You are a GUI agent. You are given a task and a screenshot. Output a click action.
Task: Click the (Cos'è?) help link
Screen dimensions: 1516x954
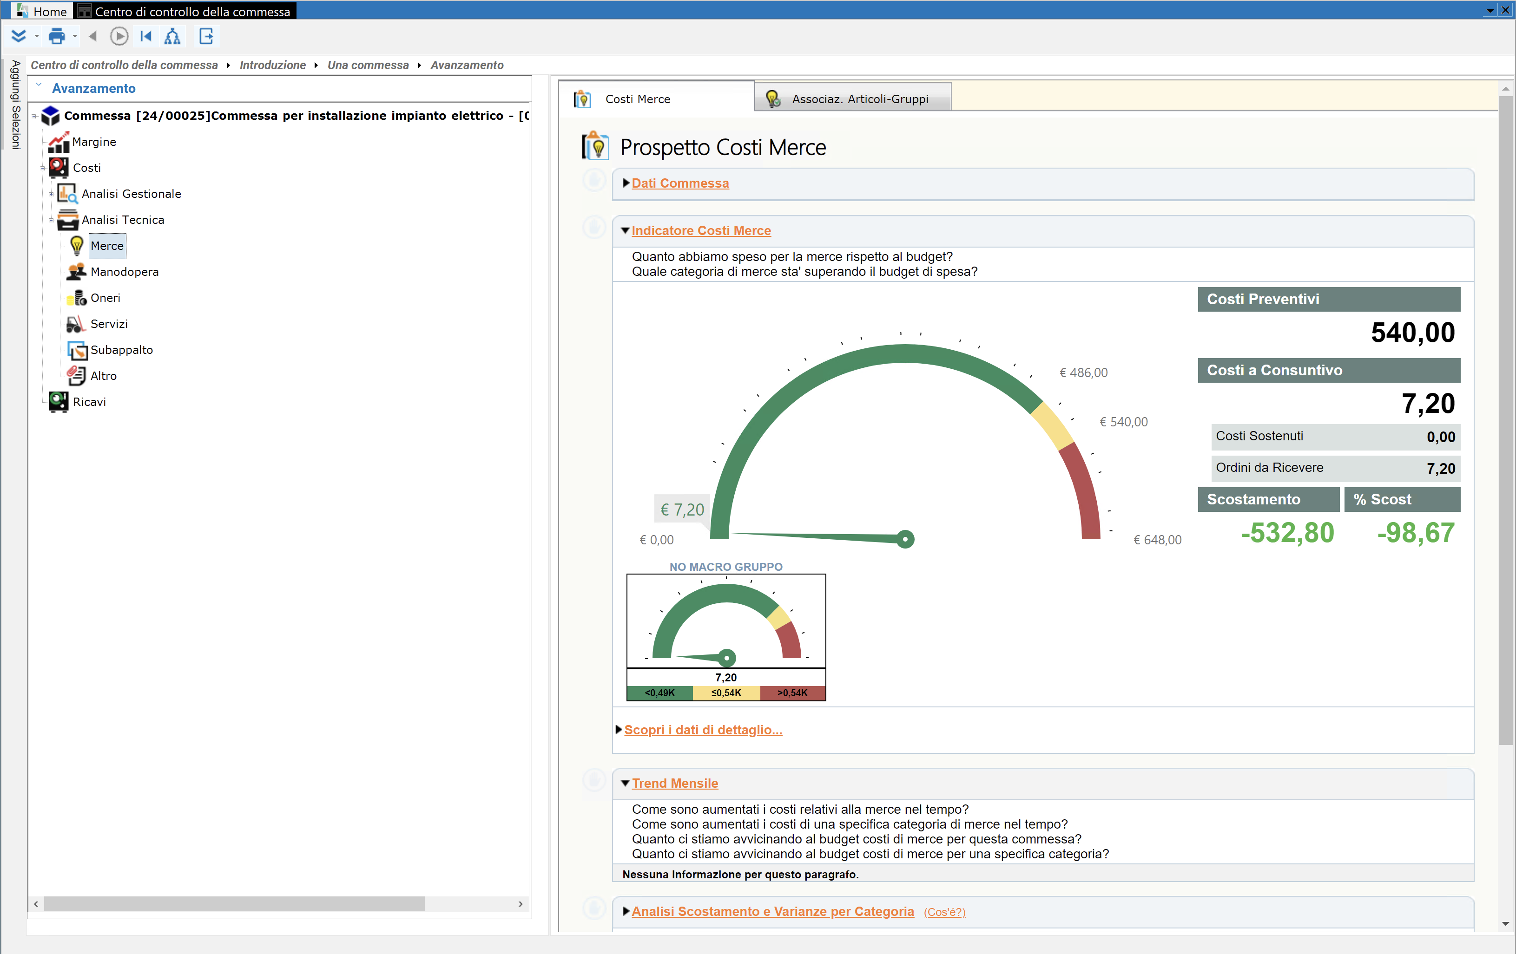(944, 912)
